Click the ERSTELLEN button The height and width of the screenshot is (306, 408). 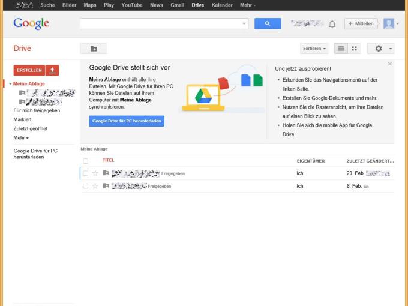click(29, 70)
